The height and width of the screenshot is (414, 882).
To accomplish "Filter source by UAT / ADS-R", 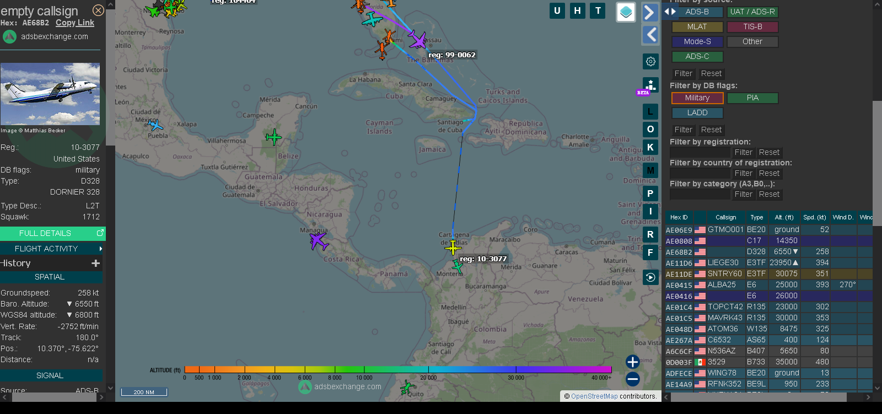I will click(x=752, y=12).
